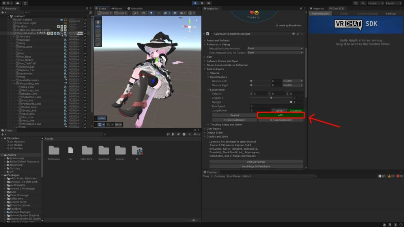Open the Gesture Left dropdown
This screenshot has width=404, height=227.
(293, 81)
